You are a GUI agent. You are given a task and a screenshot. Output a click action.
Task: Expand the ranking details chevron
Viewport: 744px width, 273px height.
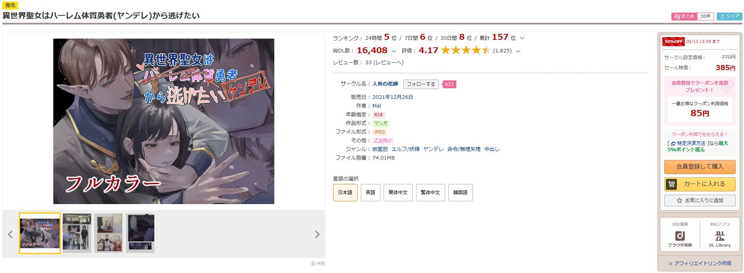tap(522, 38)
